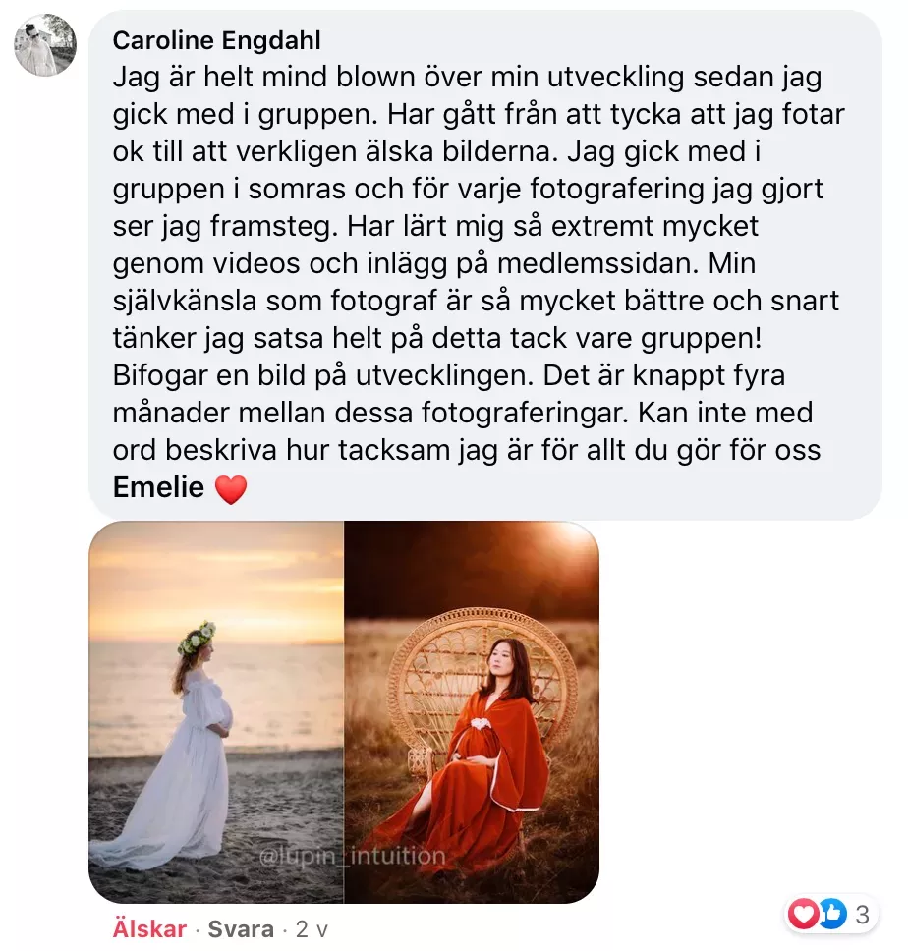
Task: Open the white dress beach maternity photo
Action: [216, 712]
